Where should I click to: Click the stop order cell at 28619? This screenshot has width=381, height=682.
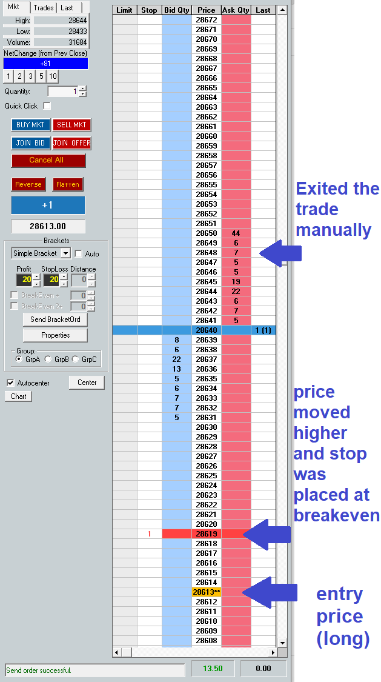pyautogui.click(x=149, y=534)
